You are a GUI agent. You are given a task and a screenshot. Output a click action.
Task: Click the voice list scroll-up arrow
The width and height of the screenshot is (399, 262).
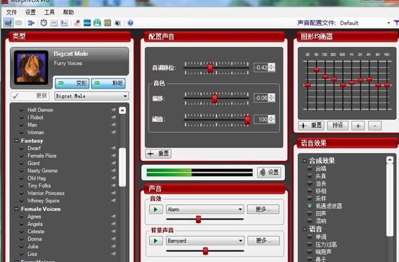(x=123, y=111)
